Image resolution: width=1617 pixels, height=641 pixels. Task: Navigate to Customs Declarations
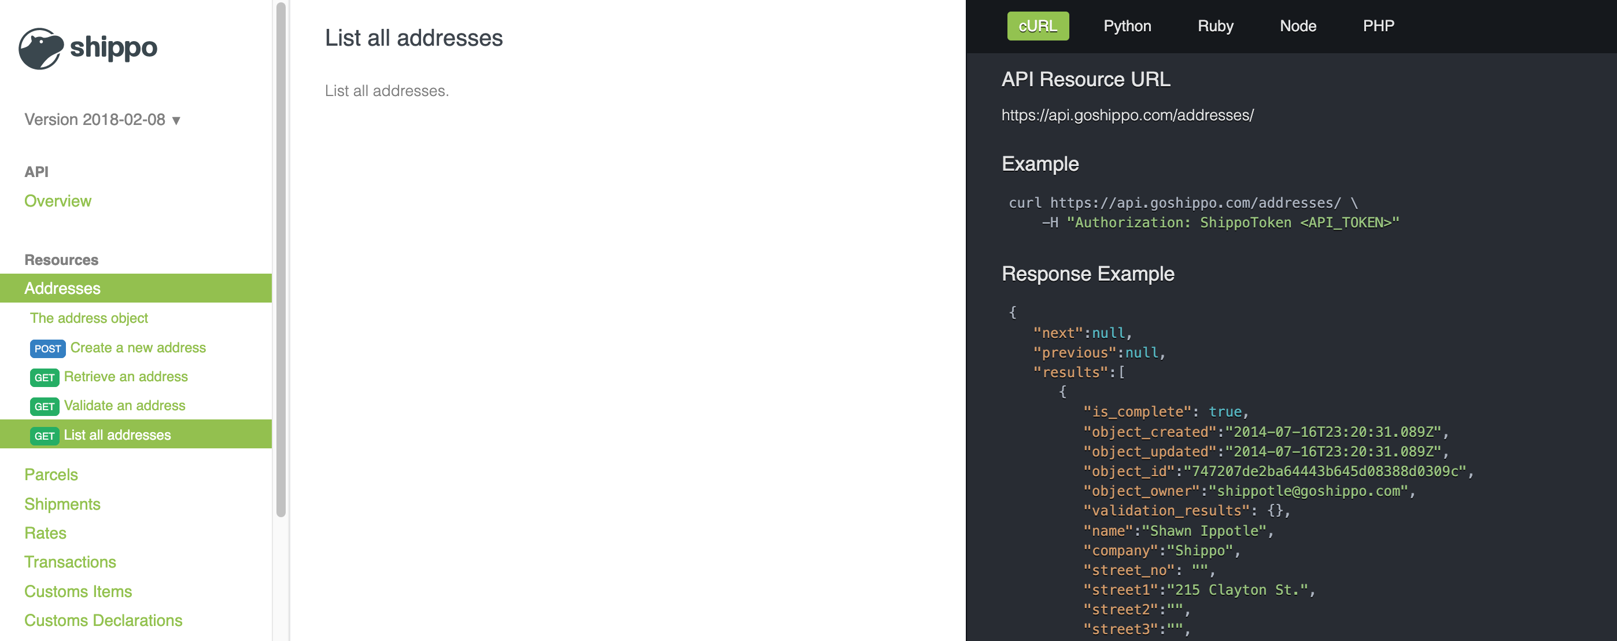coord(103,620)
